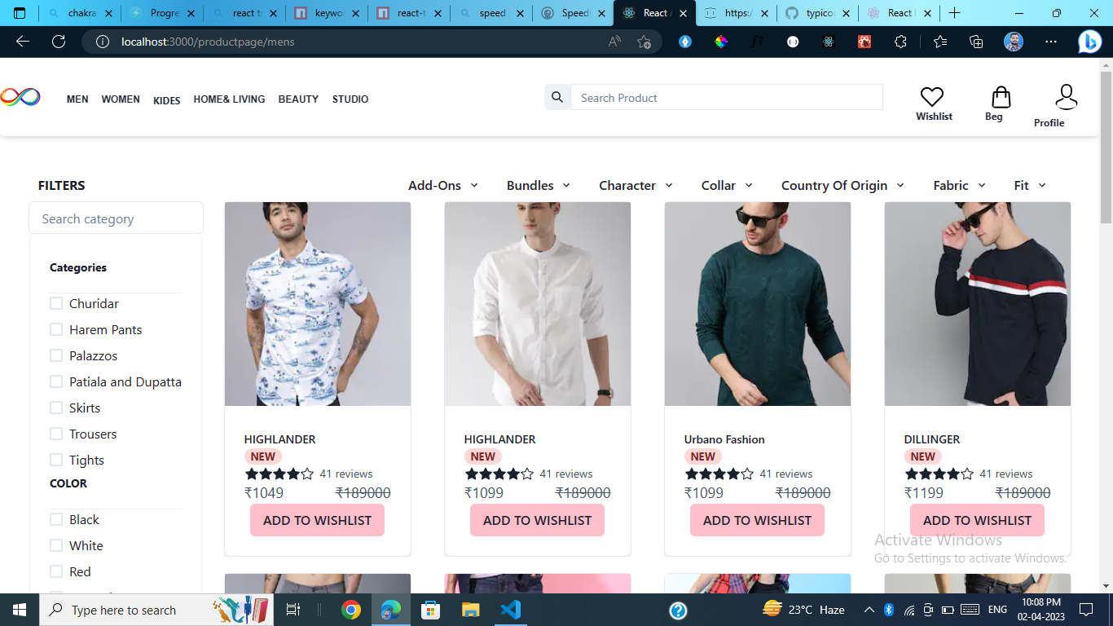Screen dimensions: 1113x626
Task: Click the browser back arrow
Action: [x=23, y=42]
